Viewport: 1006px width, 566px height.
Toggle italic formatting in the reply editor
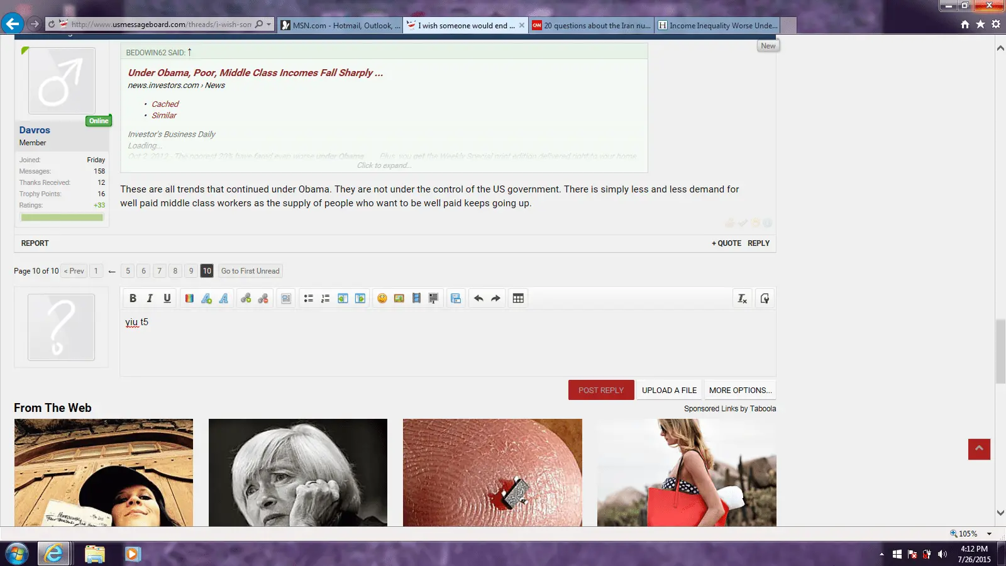150,298
